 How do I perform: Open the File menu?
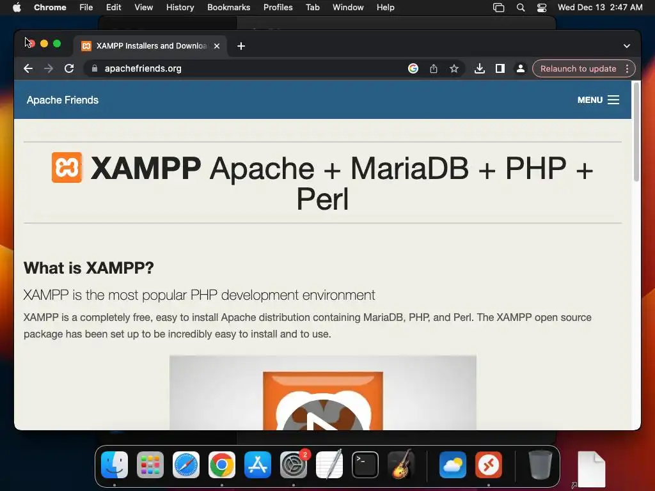click(86, 8)
